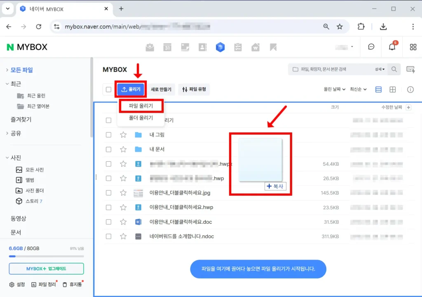The image size is (422, 297).
Task: Choose 폴더 올리기 from upload menu
Action: click(141, 118)
